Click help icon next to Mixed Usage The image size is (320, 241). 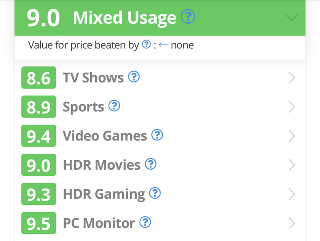pyautogui.click(x=188, y=16)
